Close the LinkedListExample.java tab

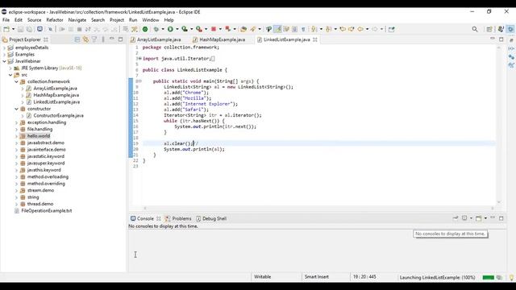point(315,39)
